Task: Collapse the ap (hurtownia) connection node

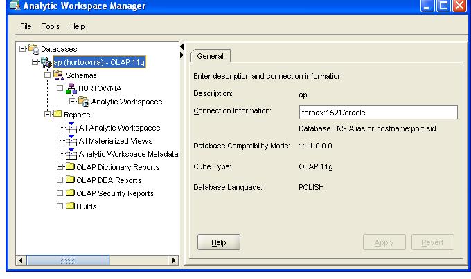Action: [35, 62]
